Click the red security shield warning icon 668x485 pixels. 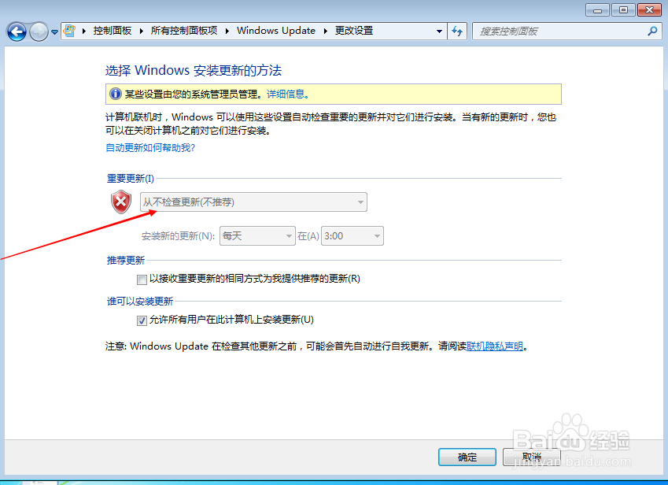click(120, 202)
